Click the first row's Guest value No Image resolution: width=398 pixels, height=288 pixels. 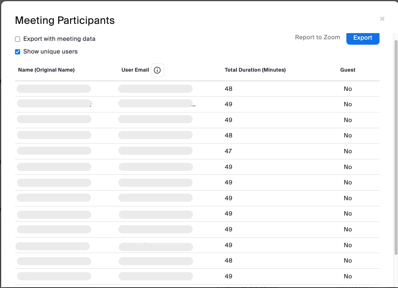[x=348, y=89]
